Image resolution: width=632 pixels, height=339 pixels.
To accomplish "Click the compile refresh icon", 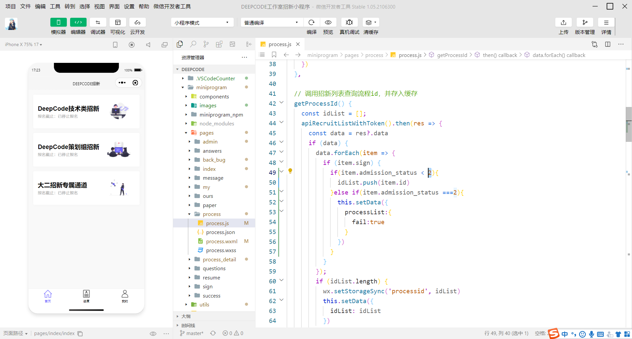I will pos(311,22).
